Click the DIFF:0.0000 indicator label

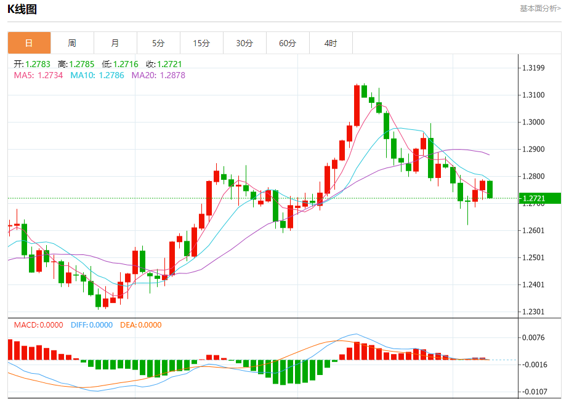click(92, 325)
